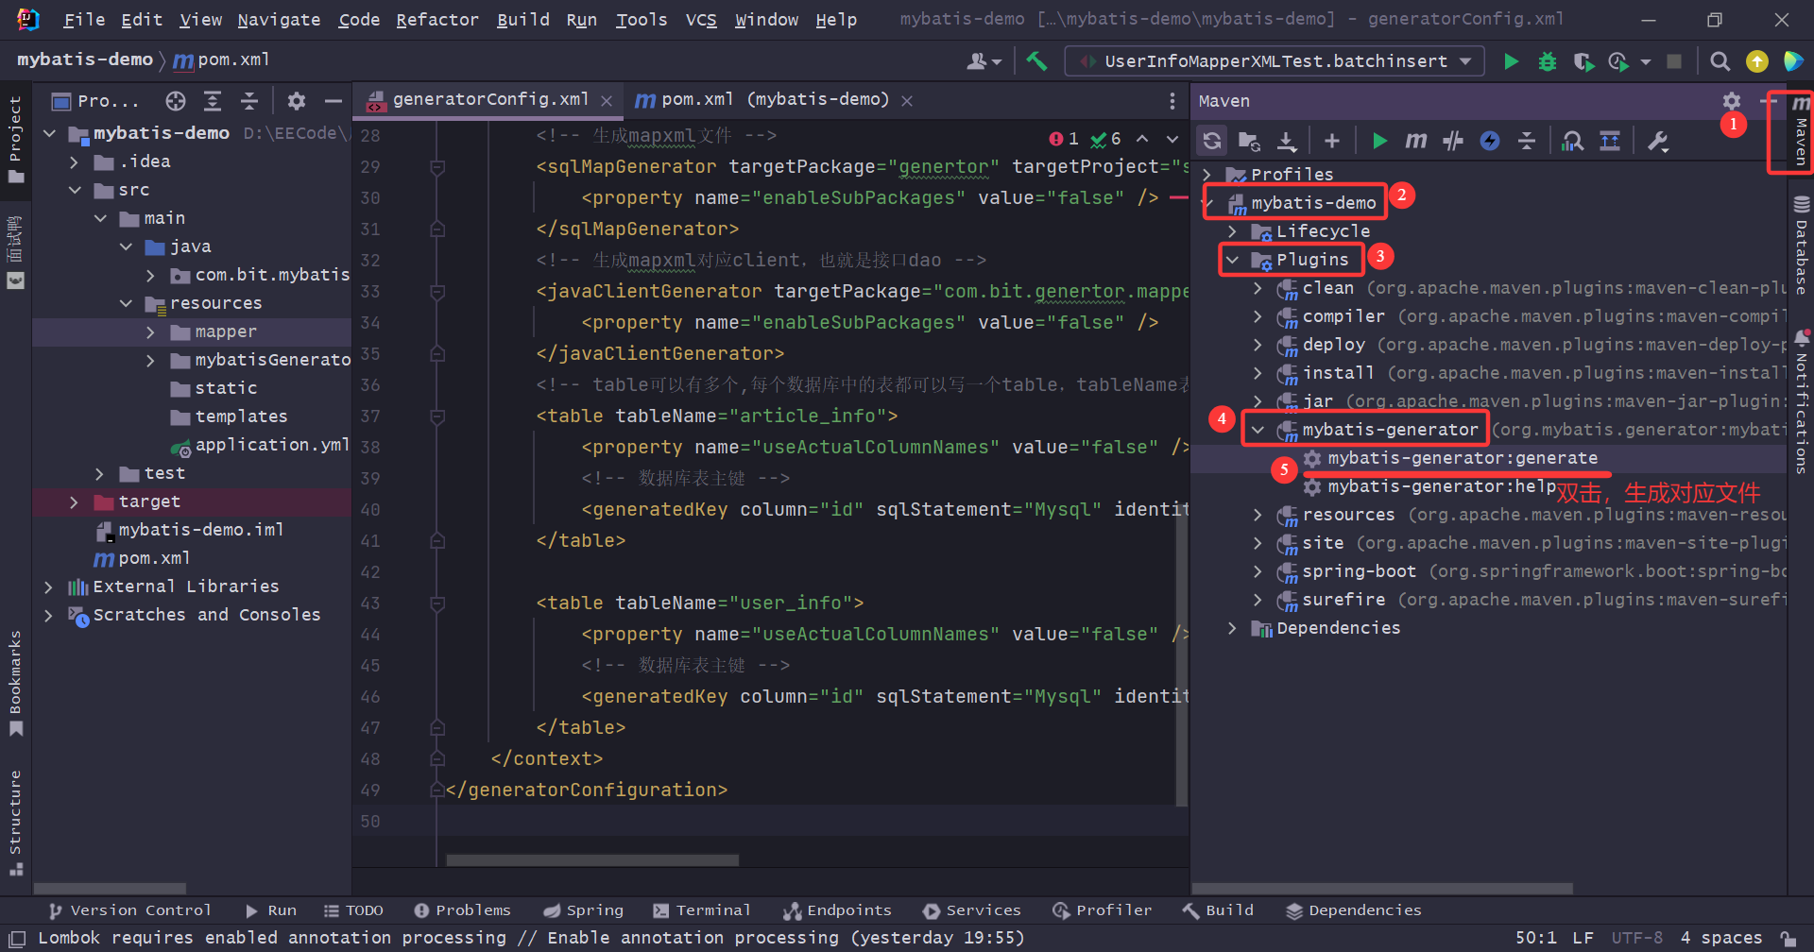Collapse all nodes in Maven panel
Viewport: 1814px width, 952px height.
click(x=1527, y=141)
